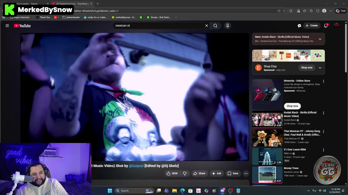The image size is (348, 195).
Task: Switch to the Hardest Ese Ever browser tab
Action: pyautogui.click(x=72, y=4)
